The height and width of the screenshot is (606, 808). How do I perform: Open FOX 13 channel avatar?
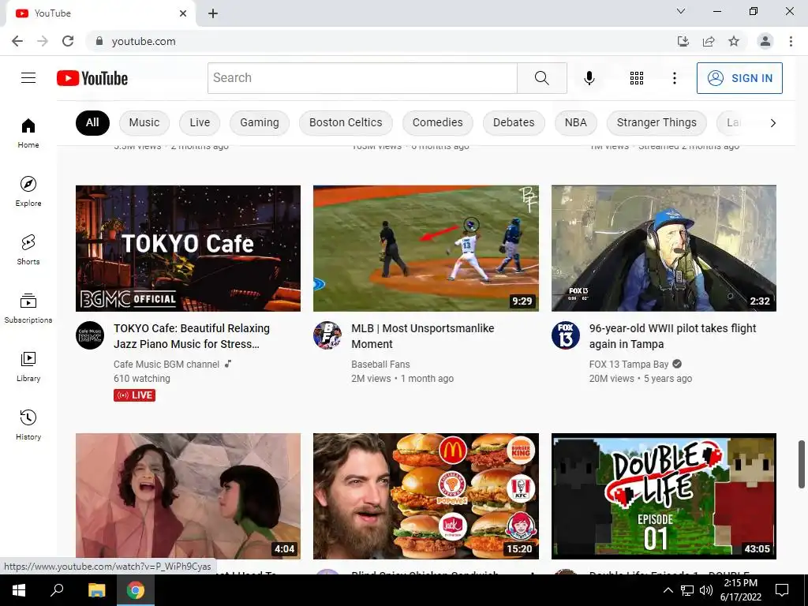(565, 335)
